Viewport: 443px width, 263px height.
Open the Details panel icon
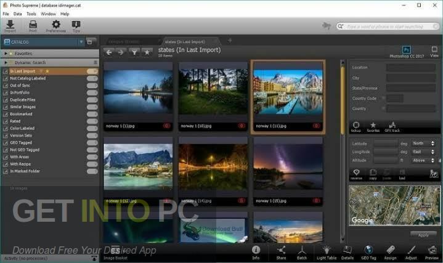click(347, 253)
